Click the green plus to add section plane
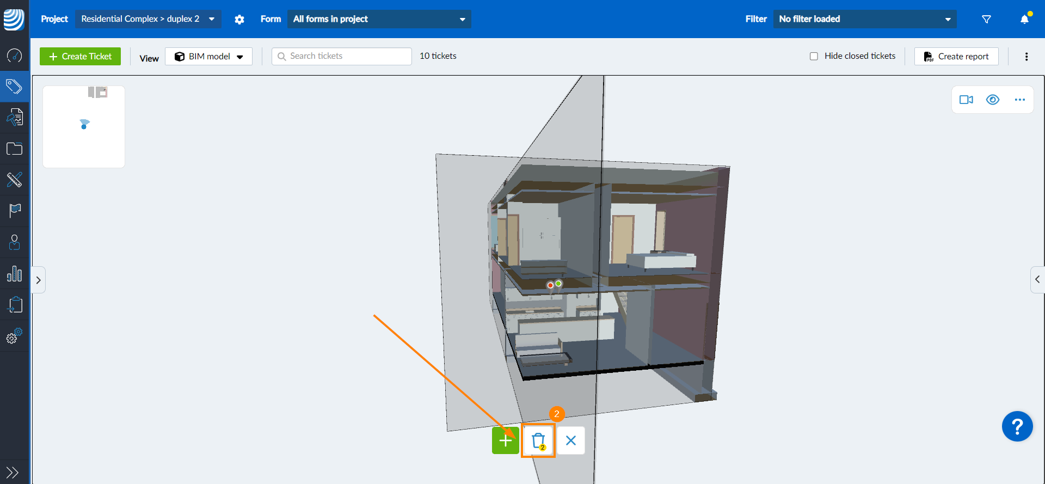 point(506,440)
